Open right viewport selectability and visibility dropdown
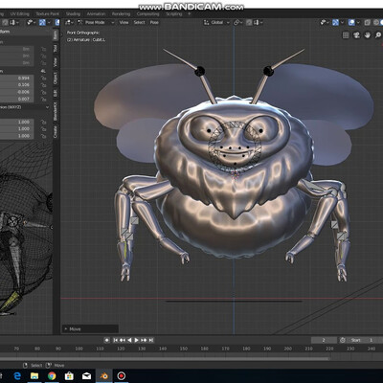The width and height of the screenshot is (383, 383). coord(325,22)
